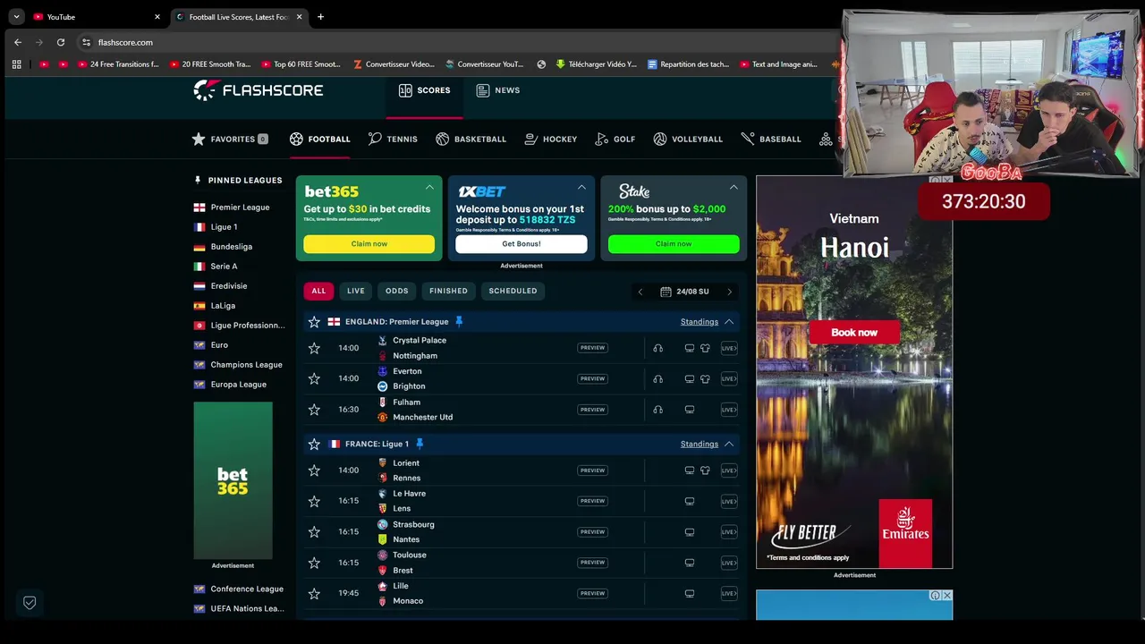Open PREVIEW for Lorient vs Rennes
The image size is (1145, 644).
click(592, 470)
